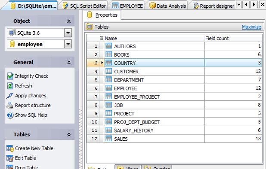Click the BOOKS table icon
The height and width of the screenshot is (169, 266).
coord(108,54)
